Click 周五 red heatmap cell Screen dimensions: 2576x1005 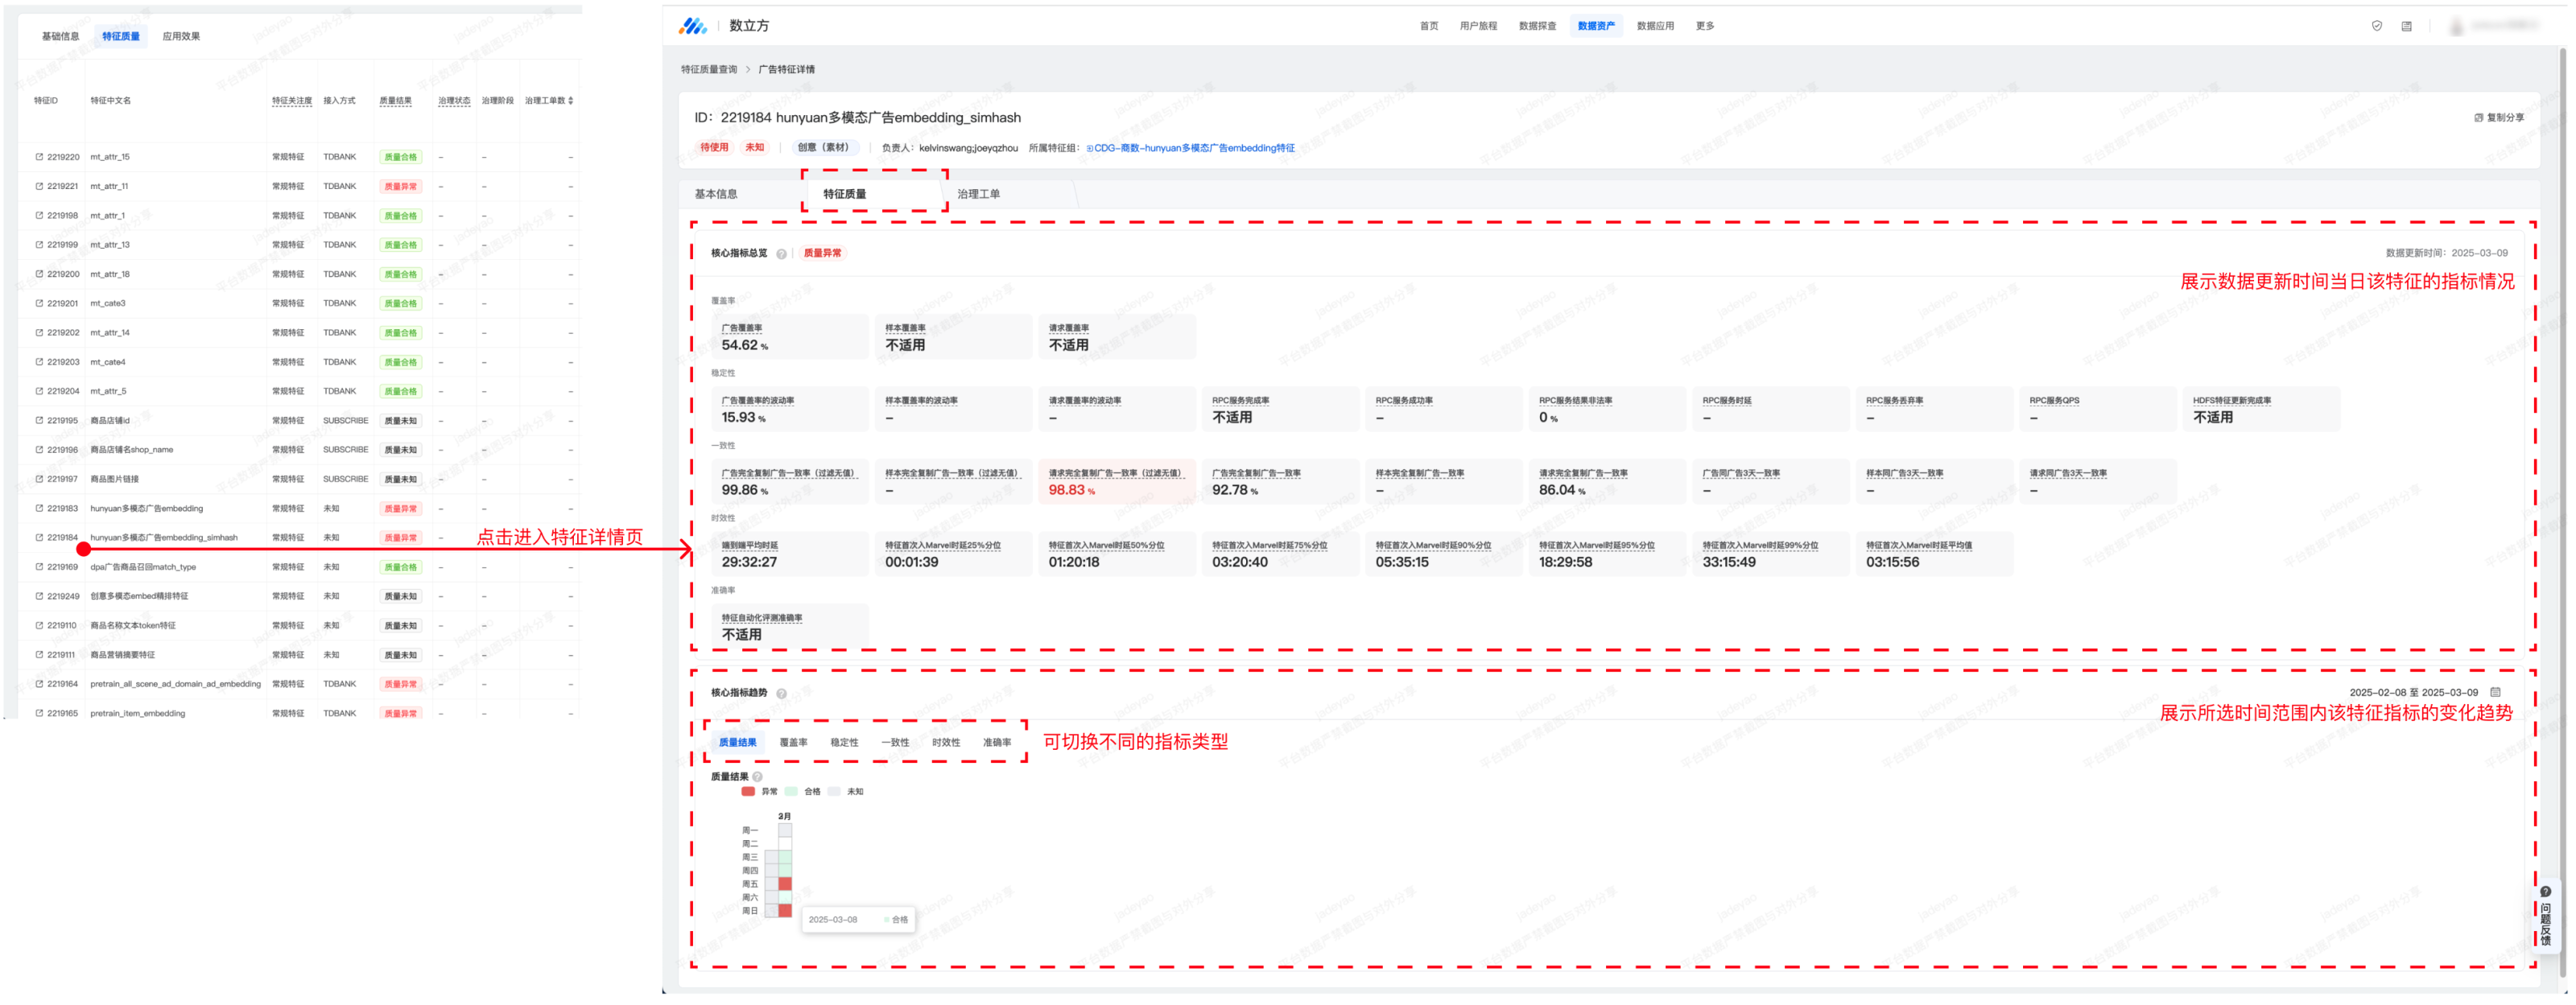point(785,884)
